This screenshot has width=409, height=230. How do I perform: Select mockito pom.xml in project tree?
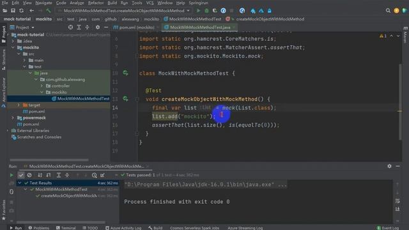(x=34, y=111)
